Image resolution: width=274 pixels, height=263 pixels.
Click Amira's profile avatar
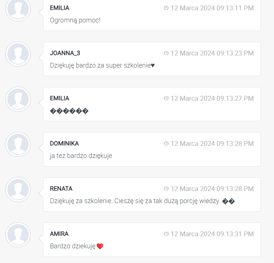[x=18, y=235]
